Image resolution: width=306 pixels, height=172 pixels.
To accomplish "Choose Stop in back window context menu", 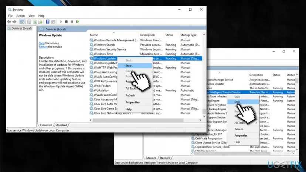I will click(243, 102).
